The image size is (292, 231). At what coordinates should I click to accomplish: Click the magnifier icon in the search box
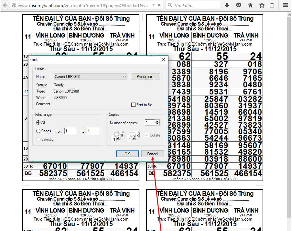click(170, 5)
